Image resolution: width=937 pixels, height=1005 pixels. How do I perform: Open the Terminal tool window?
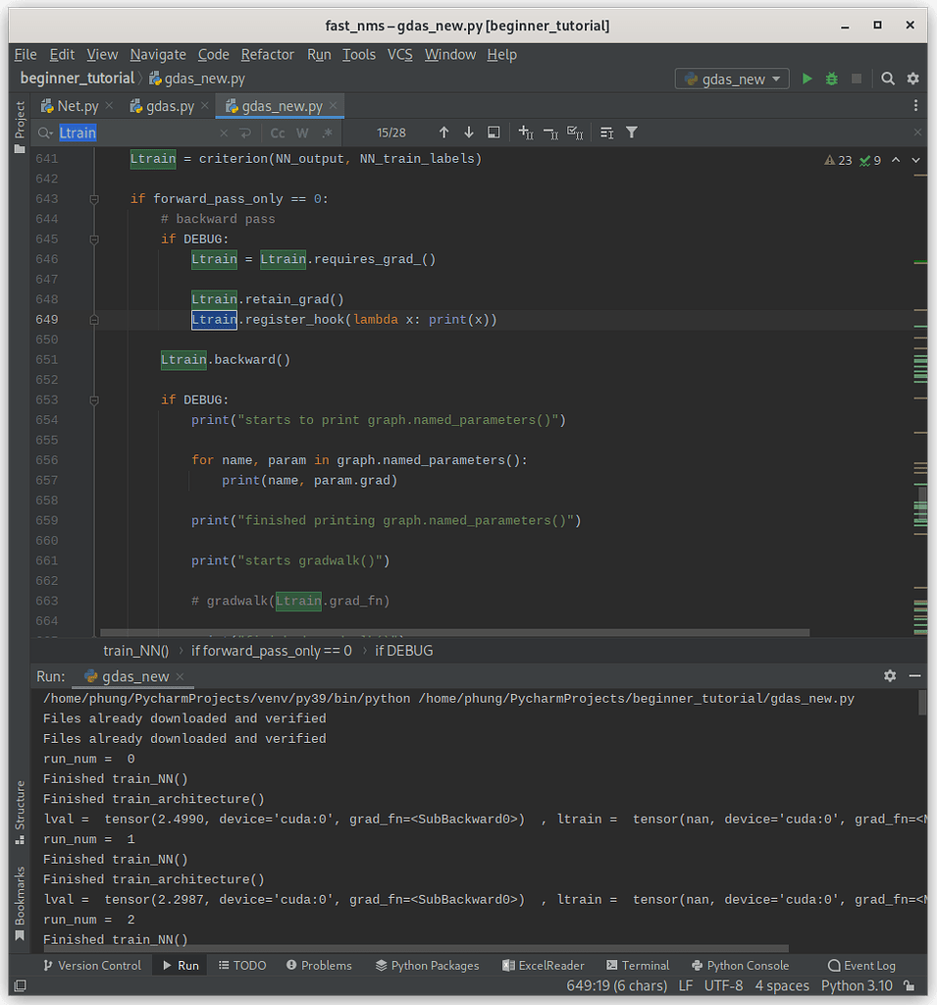638,966
